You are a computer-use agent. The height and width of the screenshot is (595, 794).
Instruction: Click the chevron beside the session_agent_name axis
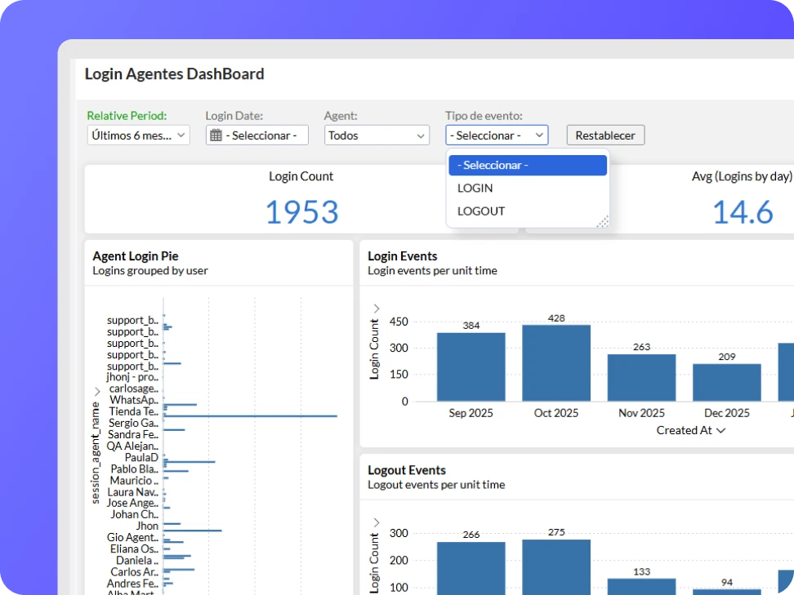[x=96, y=392]
